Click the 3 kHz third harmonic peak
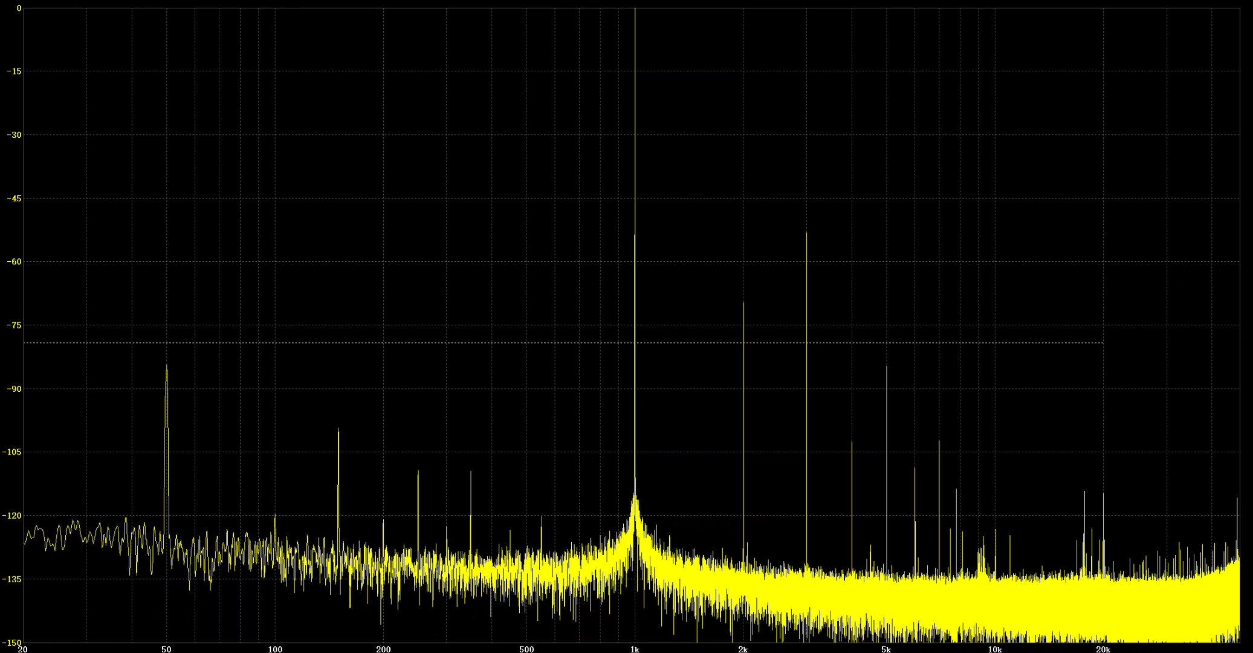This screenshot has width=1253, height=653. point(806,399)
